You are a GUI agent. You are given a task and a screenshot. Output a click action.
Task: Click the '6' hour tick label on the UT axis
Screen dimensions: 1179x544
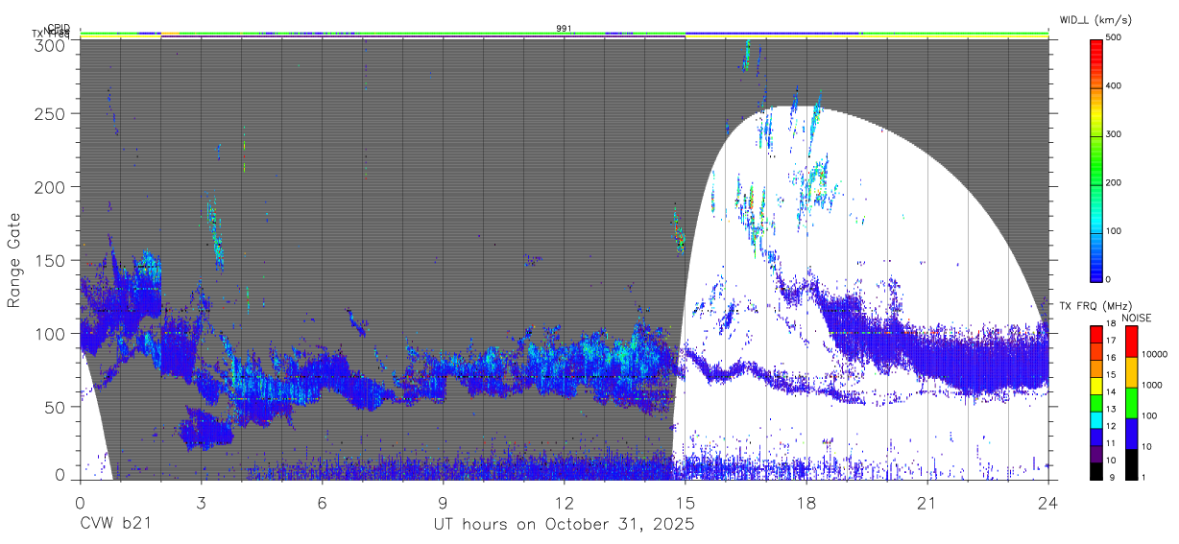pos(323,503)
